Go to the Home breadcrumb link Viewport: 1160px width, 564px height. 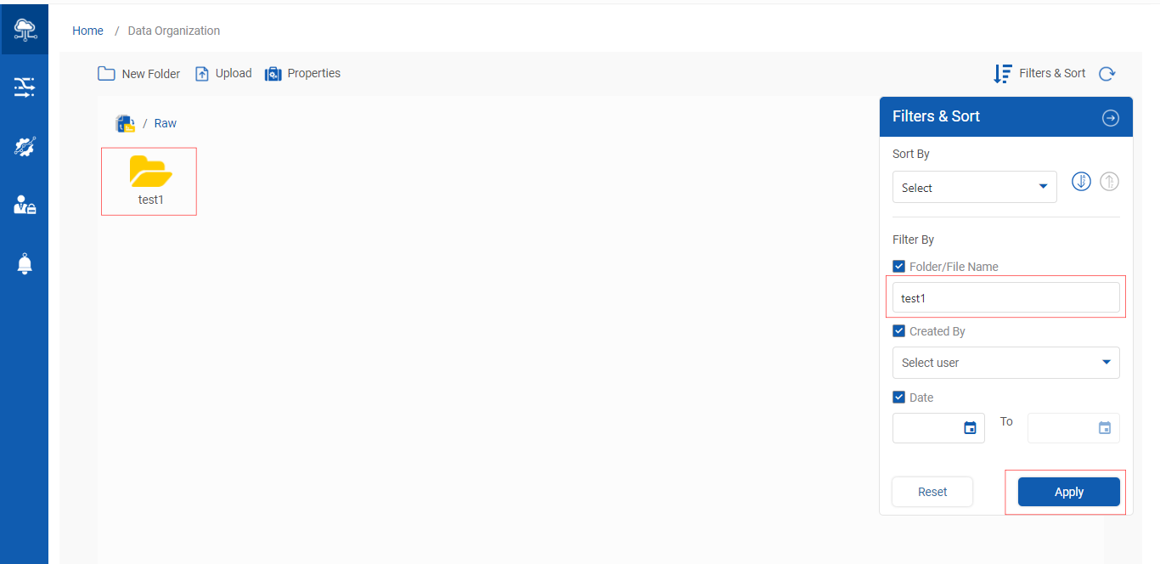click(87, 31)
